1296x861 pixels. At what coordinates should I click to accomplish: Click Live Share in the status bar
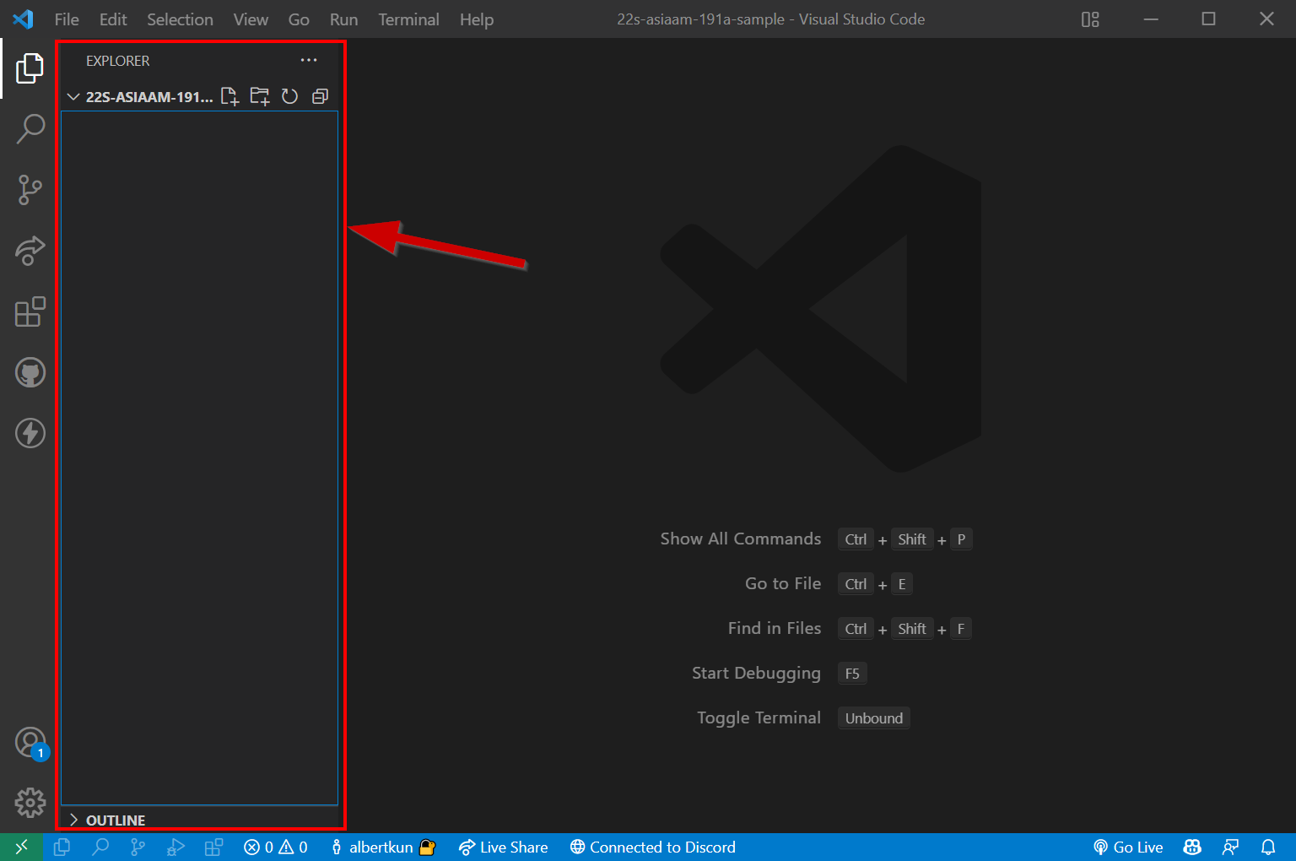pyautogui.click(x=504, y=847)
